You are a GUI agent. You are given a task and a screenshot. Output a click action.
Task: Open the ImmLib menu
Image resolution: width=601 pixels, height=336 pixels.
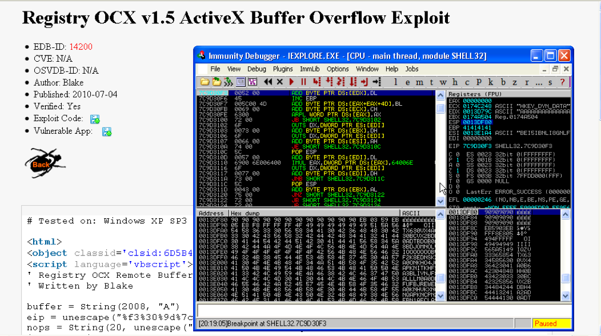point(310,69)
